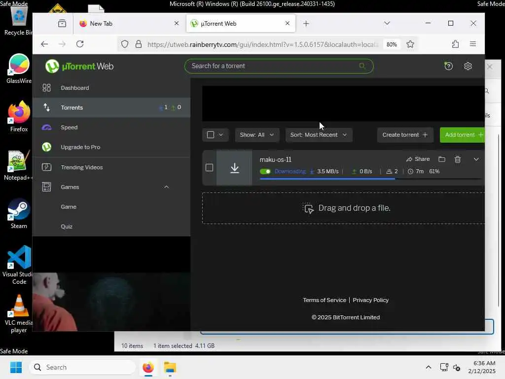Focus the Search for a torrent field
This screenshot has height=379, width=505.
(x=279, y=66)
